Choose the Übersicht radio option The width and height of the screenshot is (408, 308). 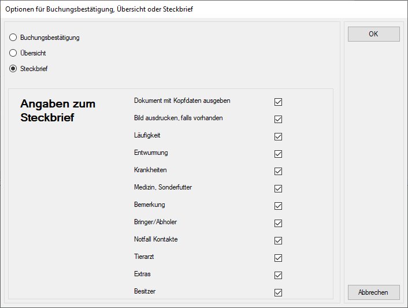(13, 53)
